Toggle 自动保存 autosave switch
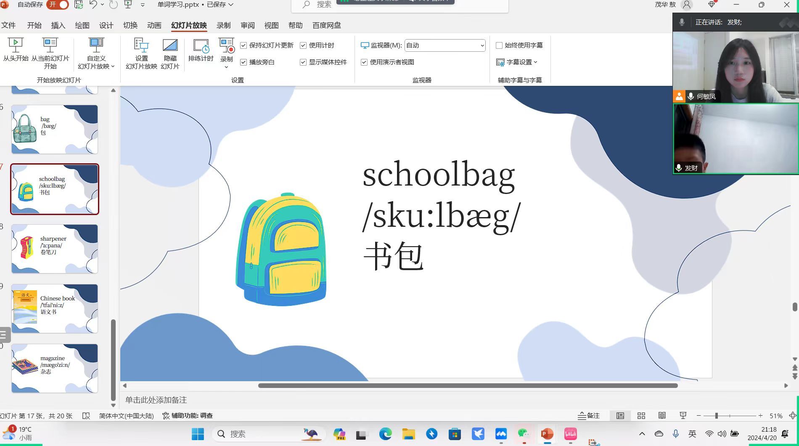The height and width of the screenshot is (446, 799). [58, 5]
